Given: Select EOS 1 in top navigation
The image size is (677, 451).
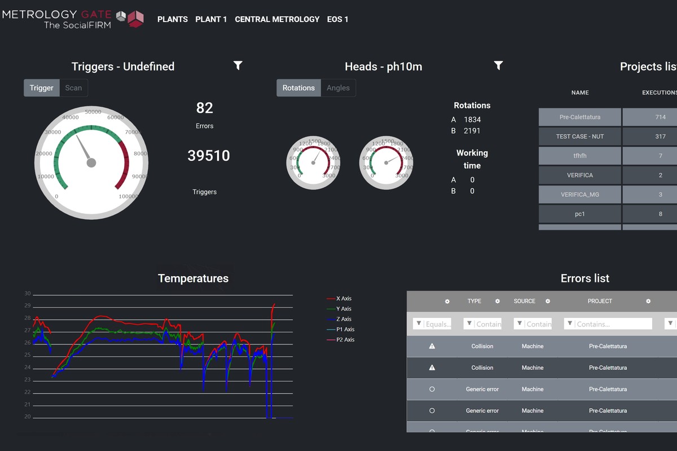Looking at the screenshot, I should (x=338, y=19).
